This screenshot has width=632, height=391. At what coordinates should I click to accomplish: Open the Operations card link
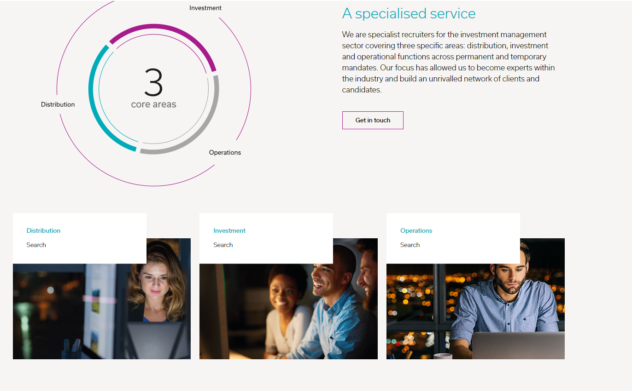(x=416, y=230)
